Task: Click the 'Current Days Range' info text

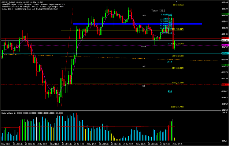Action: point(52,7)
